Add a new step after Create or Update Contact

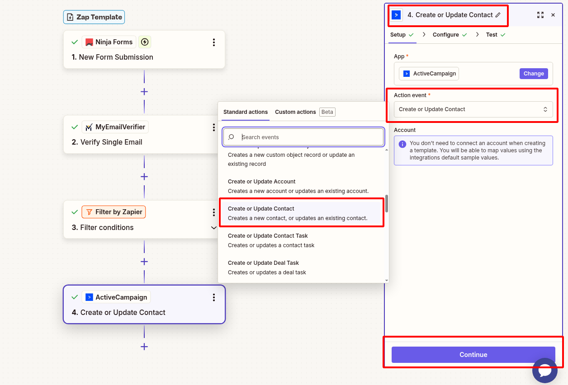(x=144, y=347)
